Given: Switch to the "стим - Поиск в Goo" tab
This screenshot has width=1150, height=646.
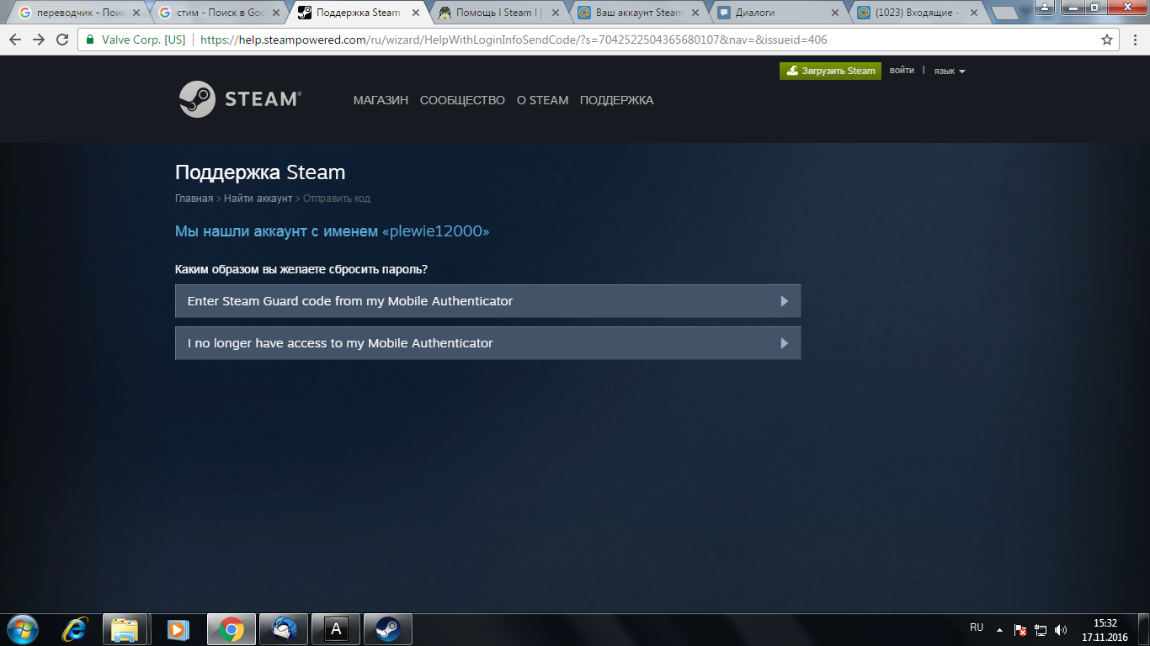Looking at the screenshot, I should [x=219, y=13].
